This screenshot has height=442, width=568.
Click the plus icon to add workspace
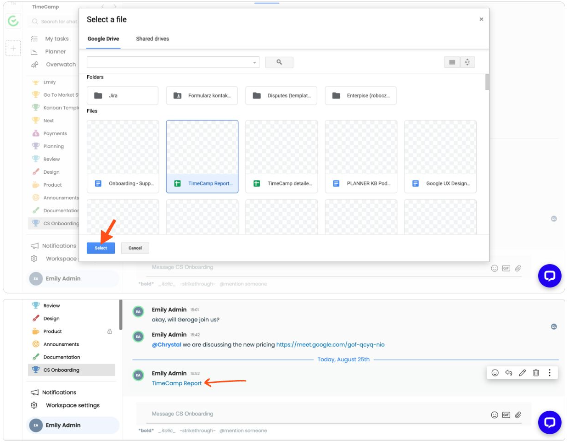click(13, 48)
